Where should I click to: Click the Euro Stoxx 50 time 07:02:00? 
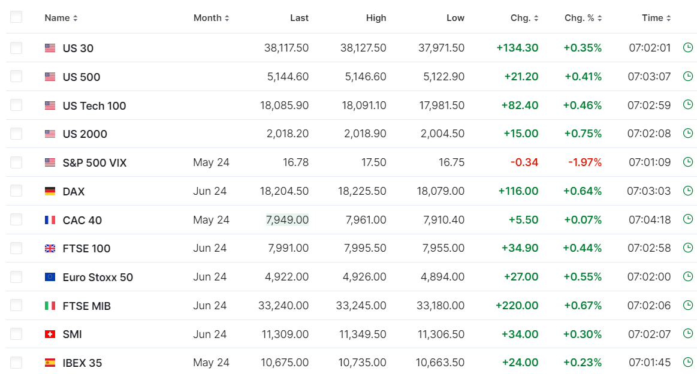tap(649, 277)
